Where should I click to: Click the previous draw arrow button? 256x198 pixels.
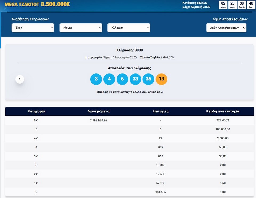pyautogui.click(x=20, y=79)
